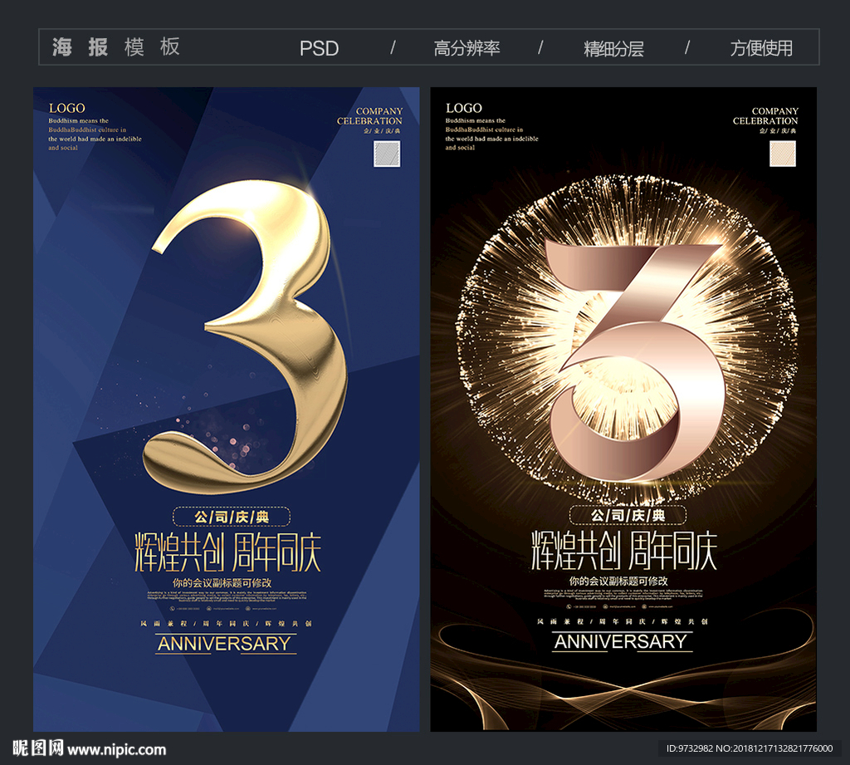Click 公司庆典 badge on black poster
Image resolution: width=850 pixels, height=765 pixels.
tap(628, 514)
